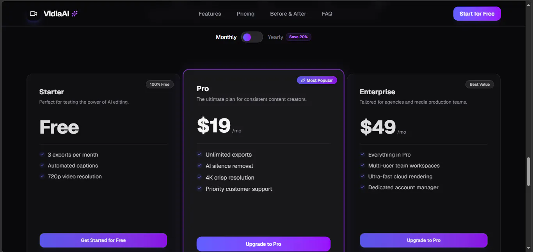The height and width of the screenshot is (252, 533).
Task: Click checkmark icon beside Everything in Pro
Action: coord(362,154)
